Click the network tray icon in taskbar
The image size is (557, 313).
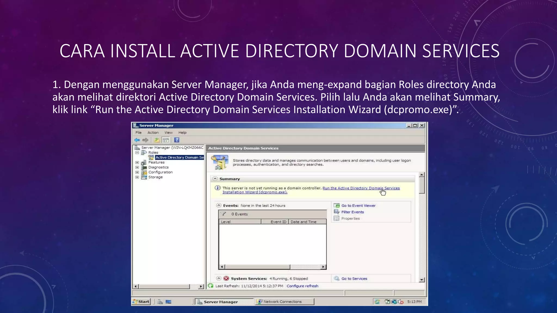pyautogui.click(x=394, y=302)
